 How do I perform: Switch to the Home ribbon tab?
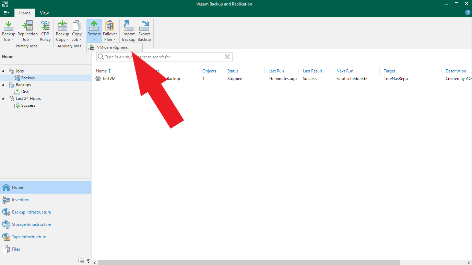[x=25, y=13]
